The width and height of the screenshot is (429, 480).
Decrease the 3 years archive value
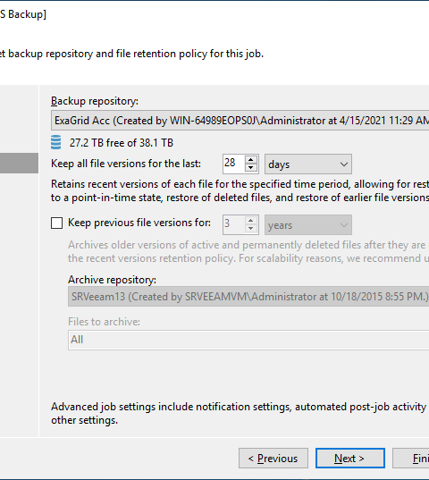tap(251, 229)
